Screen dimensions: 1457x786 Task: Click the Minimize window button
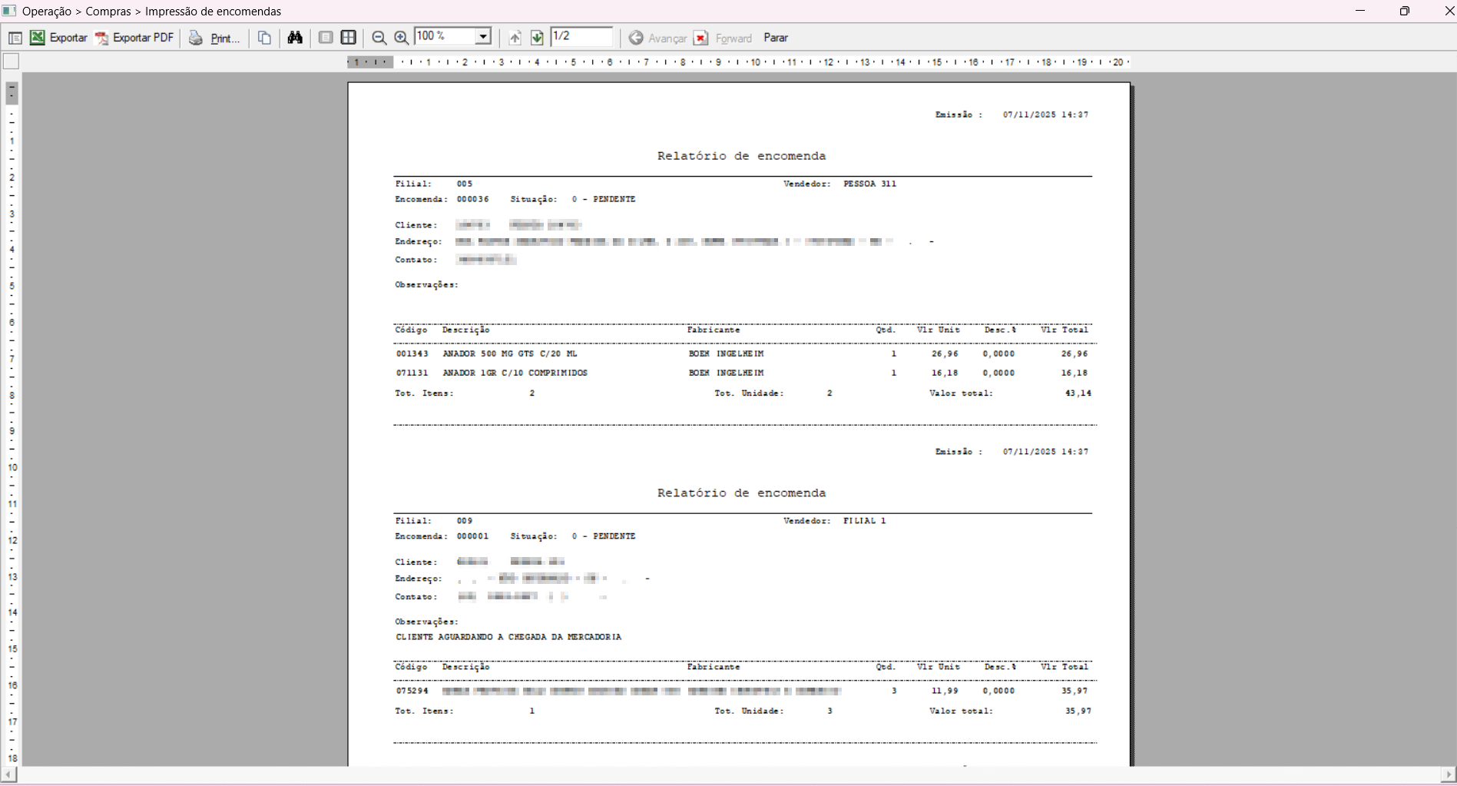point(1360,11)
